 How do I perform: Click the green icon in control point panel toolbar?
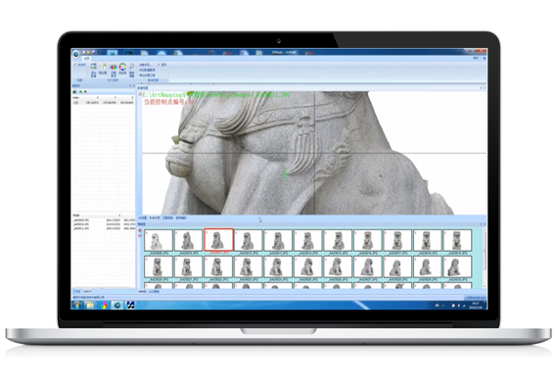click(x=74, y=92)
